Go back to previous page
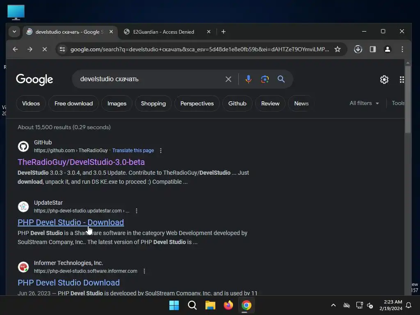 tap(15, 49)
